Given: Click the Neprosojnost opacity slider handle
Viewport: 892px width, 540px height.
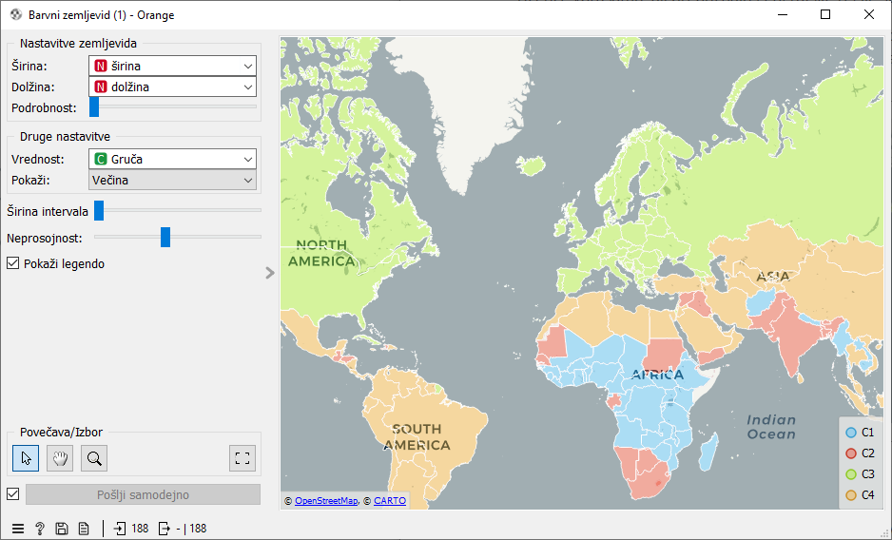Looking at the screenshot, I should [165, 237].
